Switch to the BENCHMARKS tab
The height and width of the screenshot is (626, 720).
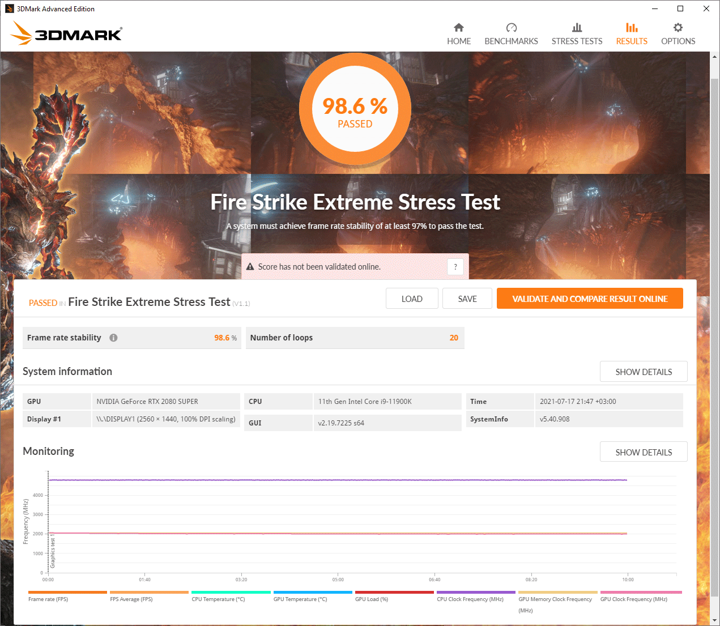(512, 34)
